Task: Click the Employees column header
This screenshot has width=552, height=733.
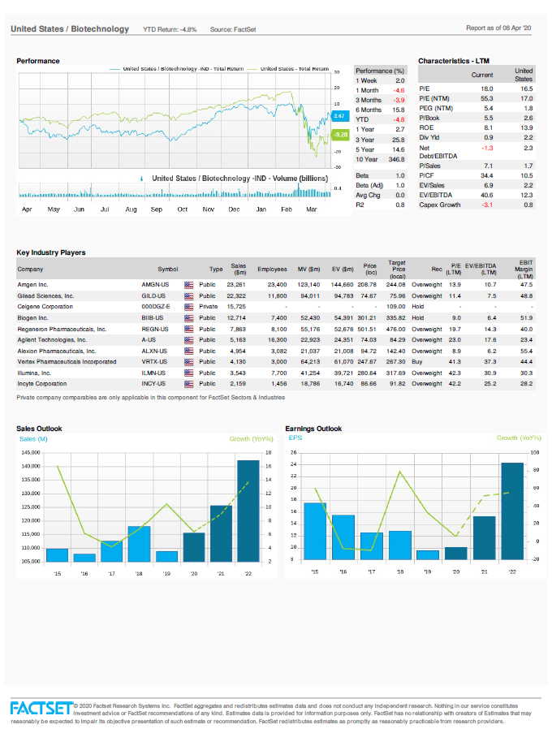Action: (272, 269)
